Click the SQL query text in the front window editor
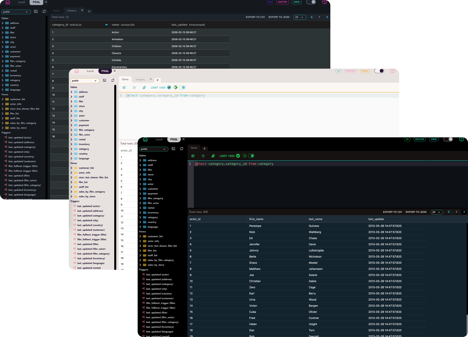This screenshot has width=468, height=337. pyautogui.click(x=234, y=164)
